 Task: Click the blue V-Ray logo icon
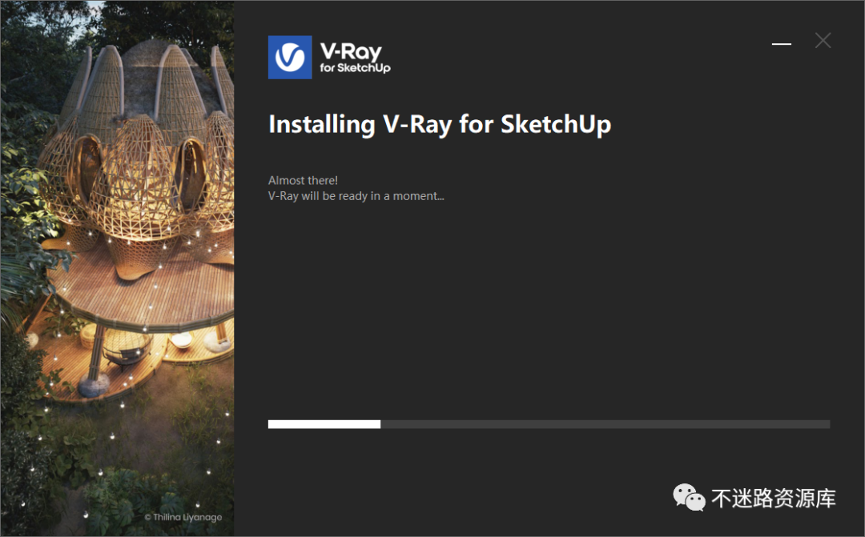290,58
